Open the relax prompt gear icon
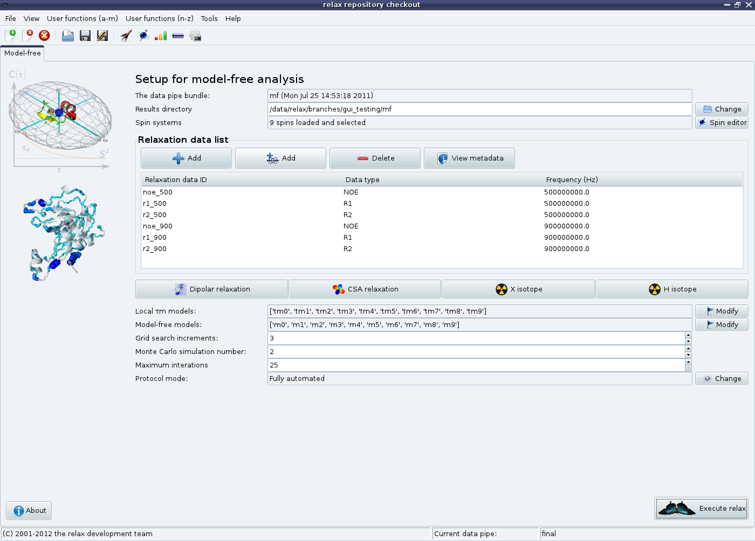The height and width of the screenshot is (541, 755). pos(195,36)
